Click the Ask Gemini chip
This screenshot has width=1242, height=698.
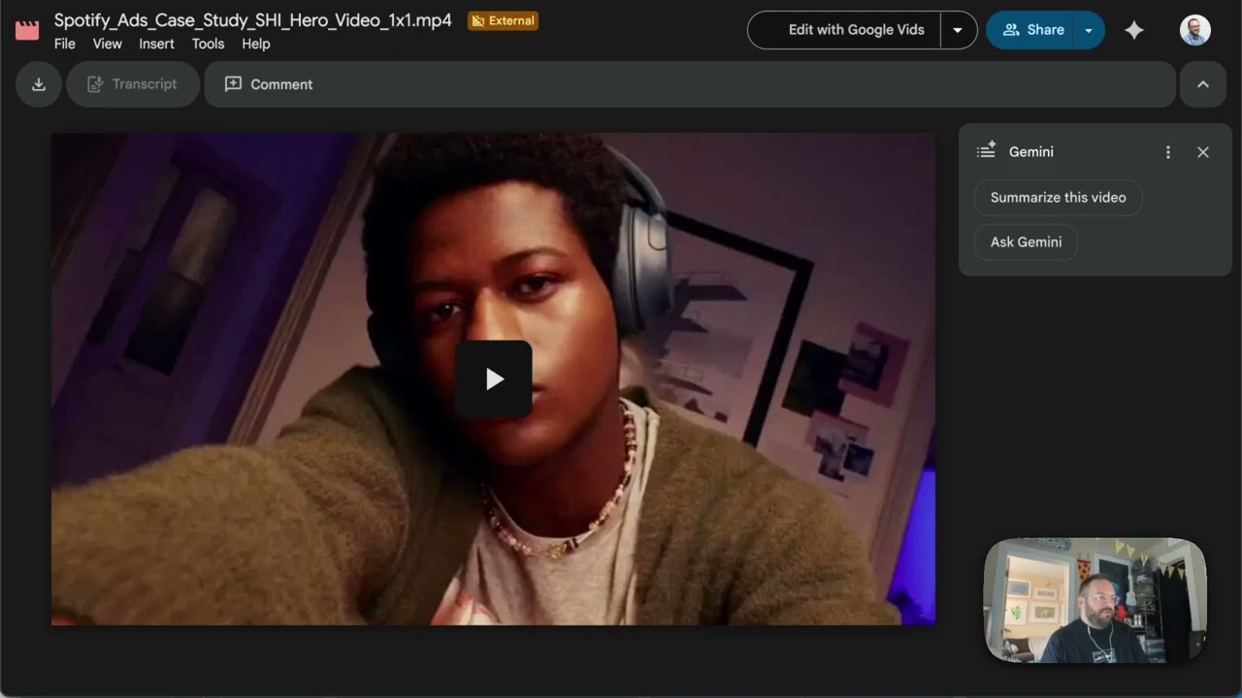pos(1026,242)
